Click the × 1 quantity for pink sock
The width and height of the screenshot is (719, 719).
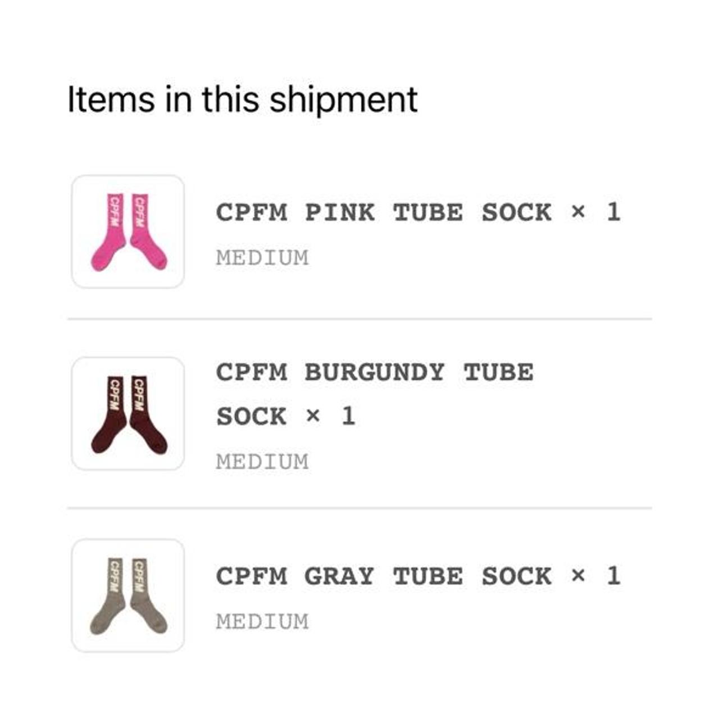pyautogui.click(x=596, y=212)
